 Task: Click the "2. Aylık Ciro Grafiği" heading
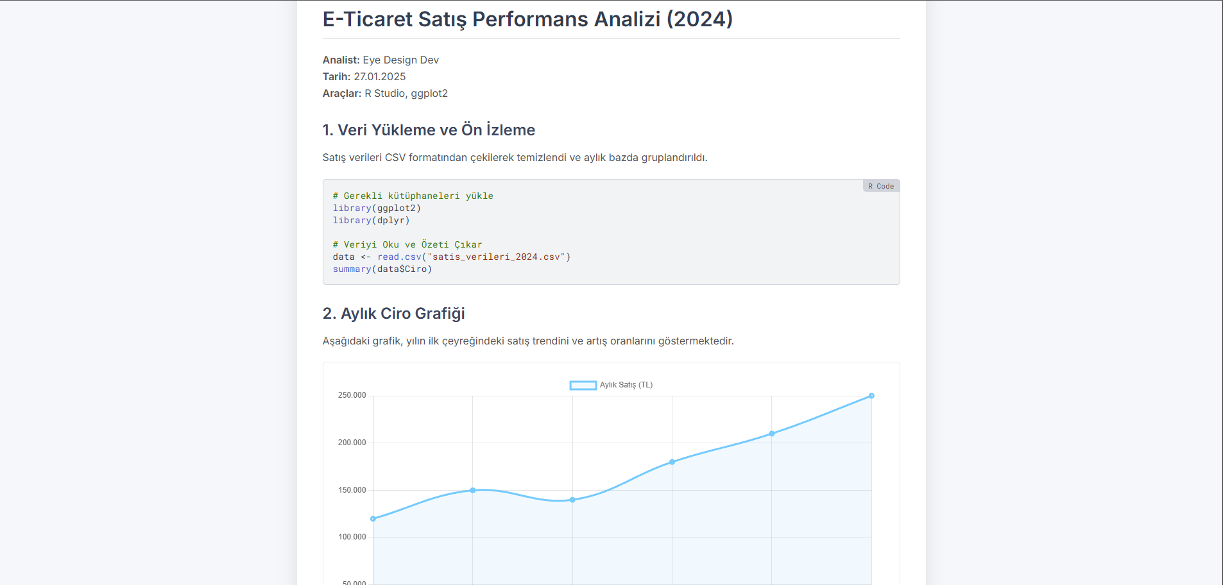[393, 314]
